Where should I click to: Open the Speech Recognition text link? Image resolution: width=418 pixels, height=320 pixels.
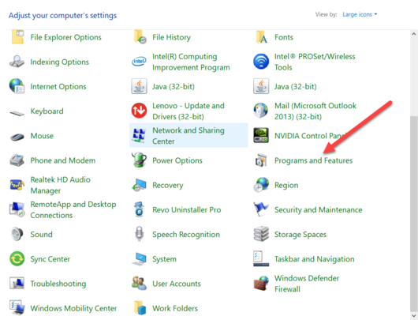[186, 235]
